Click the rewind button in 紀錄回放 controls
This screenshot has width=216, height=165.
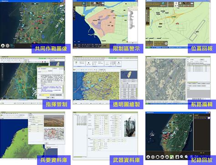[162, 157]
